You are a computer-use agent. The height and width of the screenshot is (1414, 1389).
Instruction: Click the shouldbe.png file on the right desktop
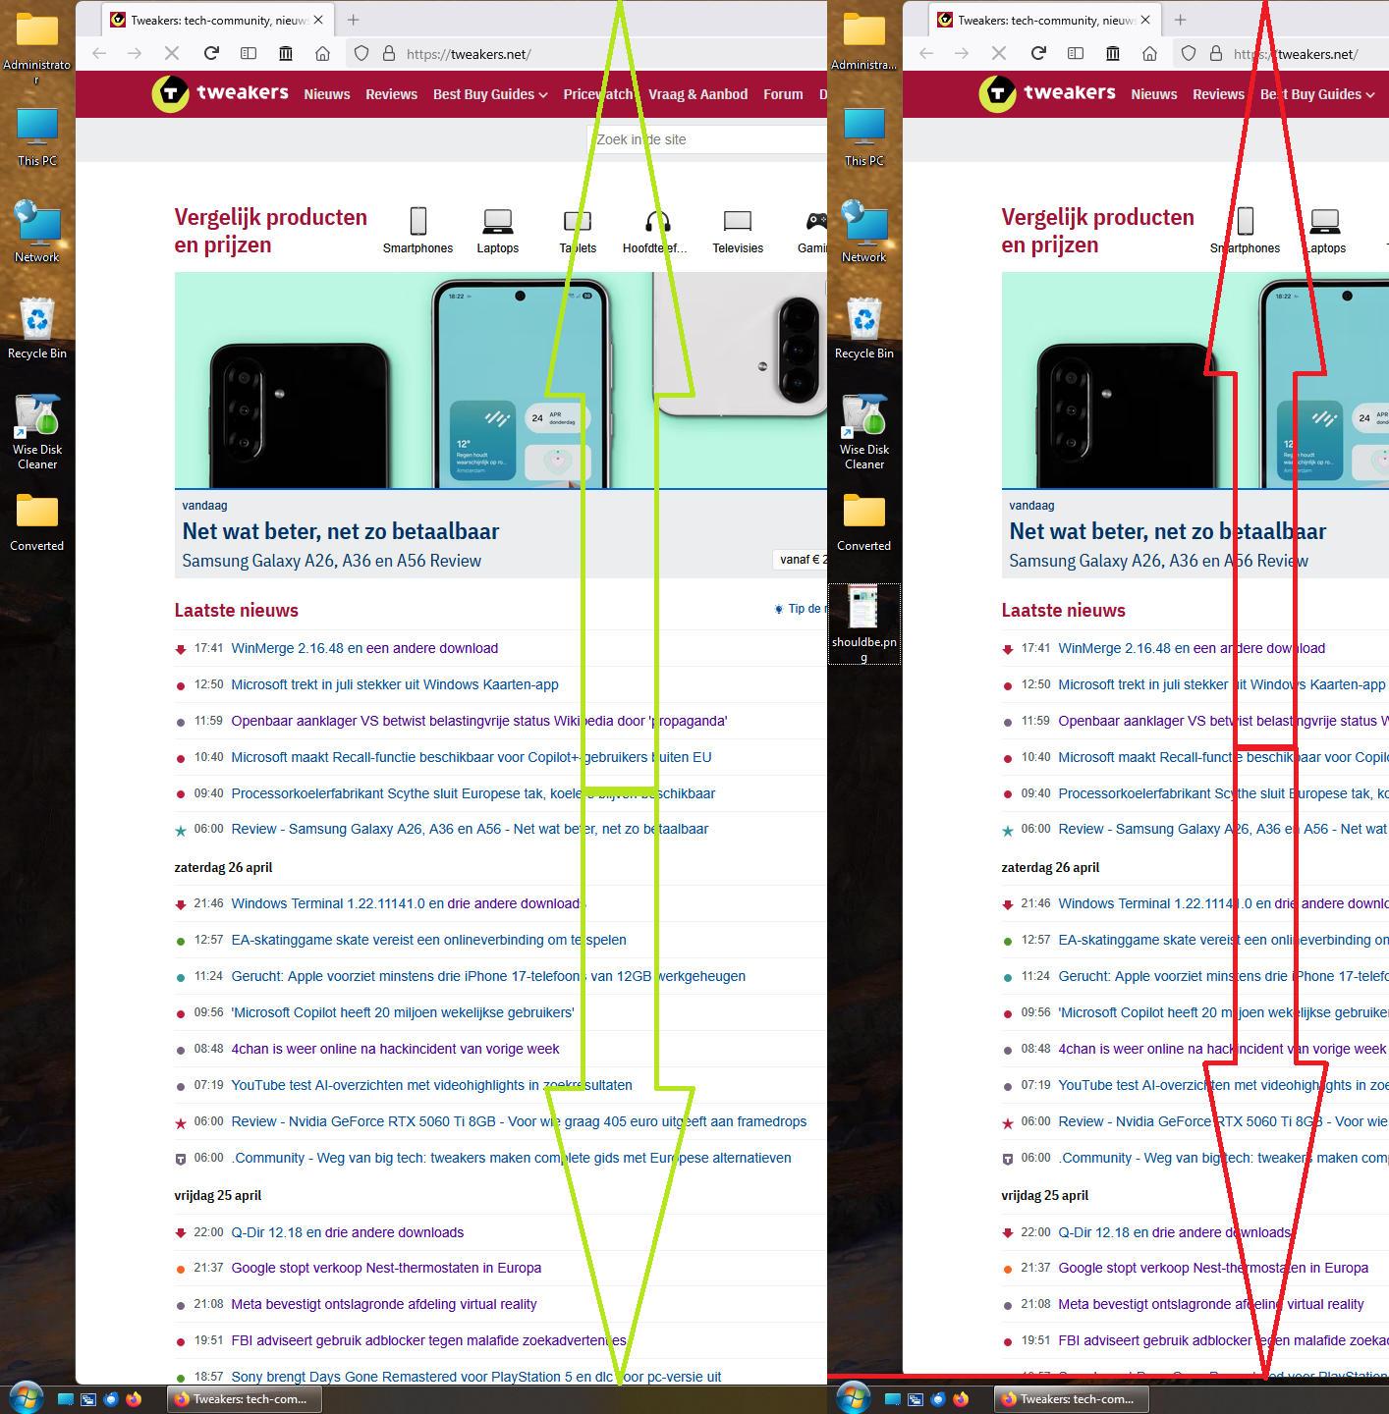coord(863,624)
